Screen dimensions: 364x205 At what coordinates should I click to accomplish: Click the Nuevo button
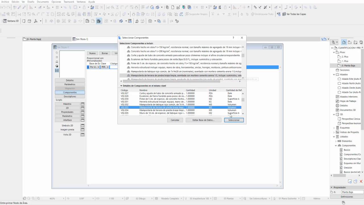[x=92, y=53]
